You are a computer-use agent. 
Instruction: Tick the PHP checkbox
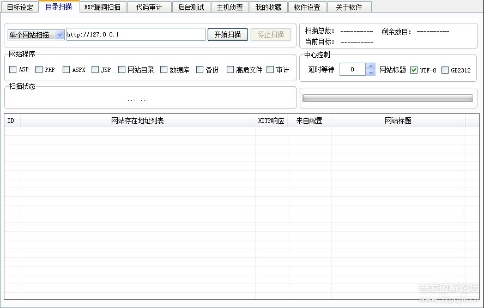pyautogui.click(x=39, y=69)
